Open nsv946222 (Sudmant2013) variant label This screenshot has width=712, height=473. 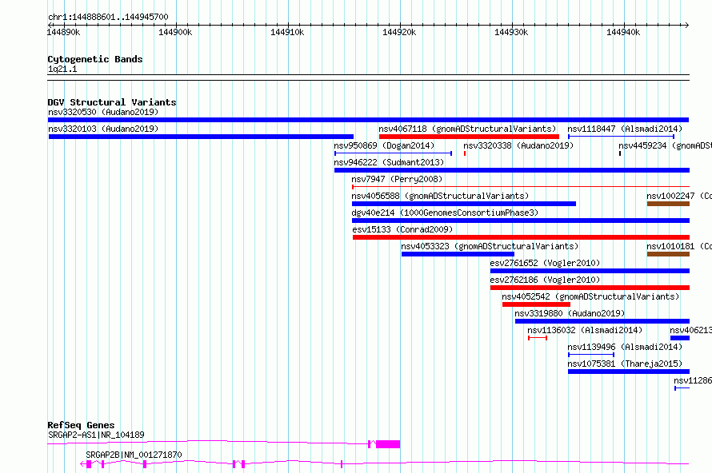(x=389, y=162)
